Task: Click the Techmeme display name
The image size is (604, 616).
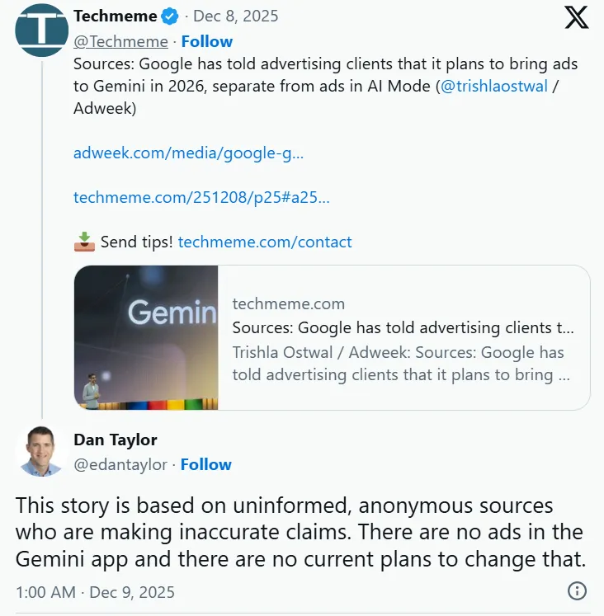Action: 114,16
